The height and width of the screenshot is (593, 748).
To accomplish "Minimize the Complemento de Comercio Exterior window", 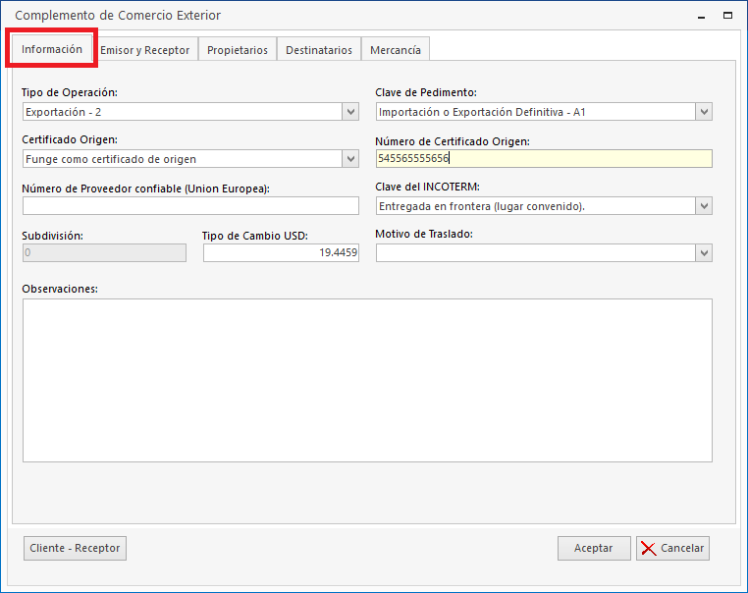I will click(x=702, y=16).
